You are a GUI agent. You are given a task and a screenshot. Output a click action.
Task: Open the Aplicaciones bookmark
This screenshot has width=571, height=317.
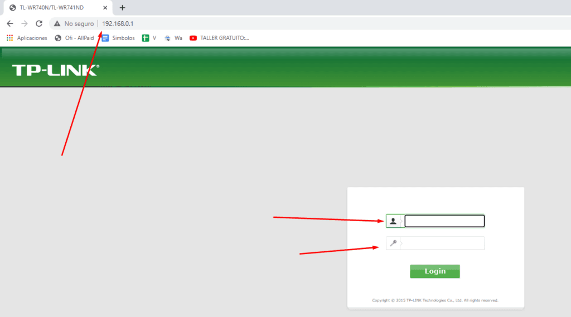27,38
